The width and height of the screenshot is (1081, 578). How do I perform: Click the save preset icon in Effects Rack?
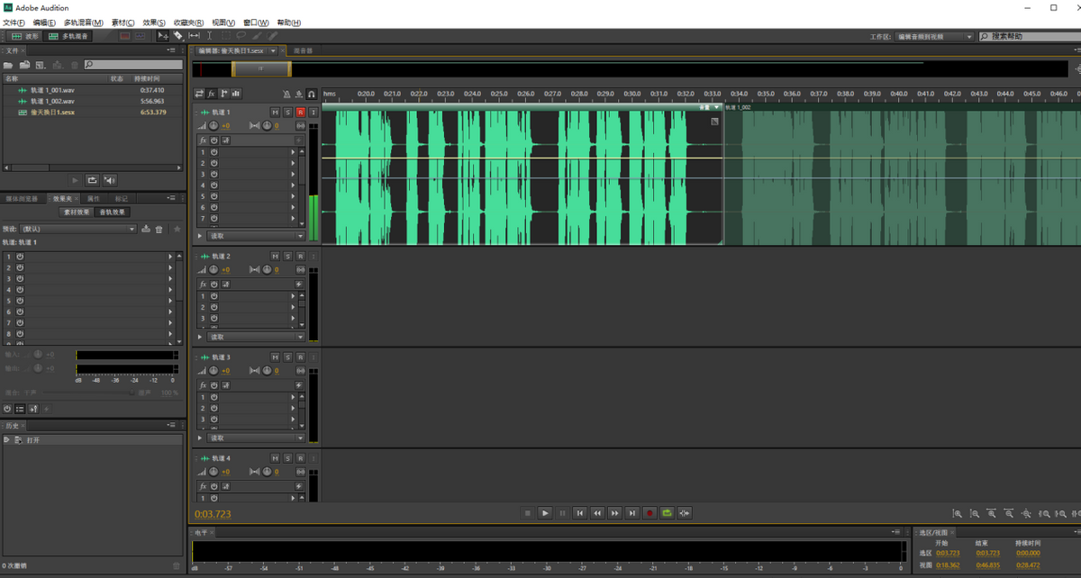click(x=146, y=229)
